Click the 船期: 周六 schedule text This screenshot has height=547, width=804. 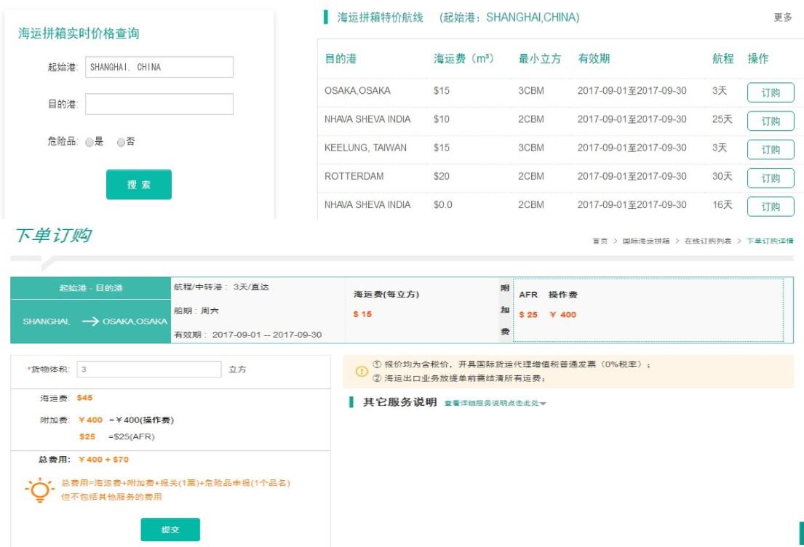(196, 311)
